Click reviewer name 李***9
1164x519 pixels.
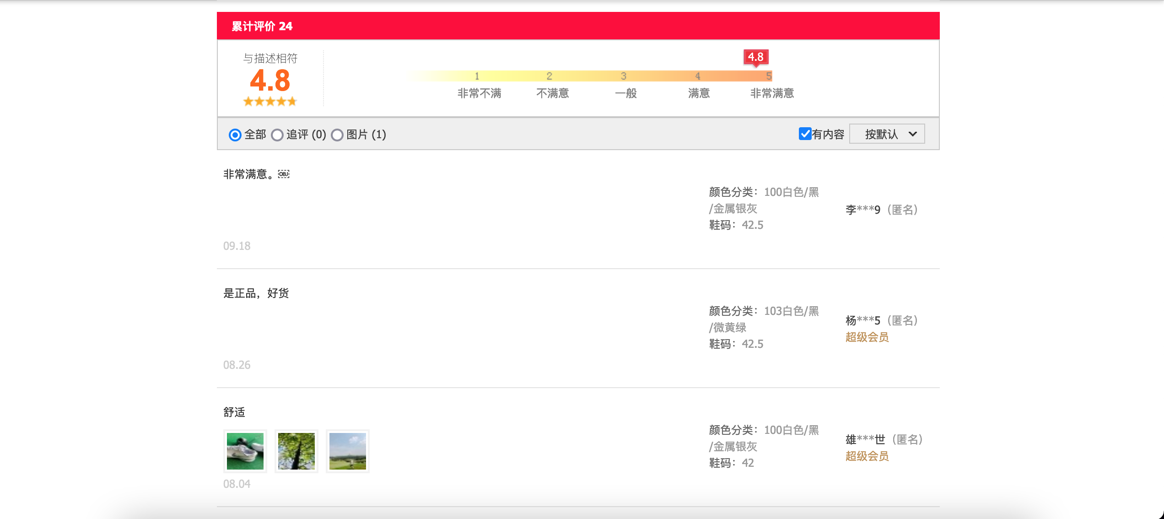pyautogui.click(x=863, y=210)
